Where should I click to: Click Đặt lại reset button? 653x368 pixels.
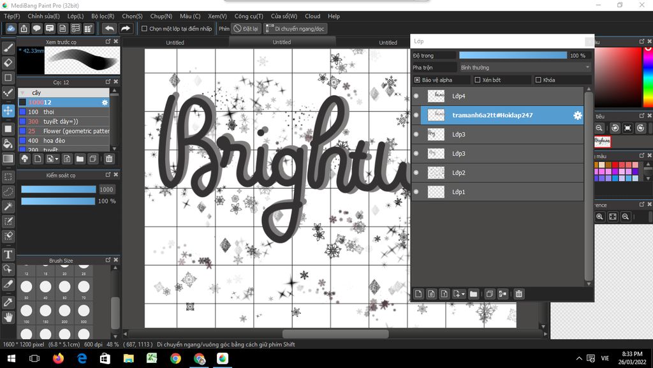pos(247,29)
